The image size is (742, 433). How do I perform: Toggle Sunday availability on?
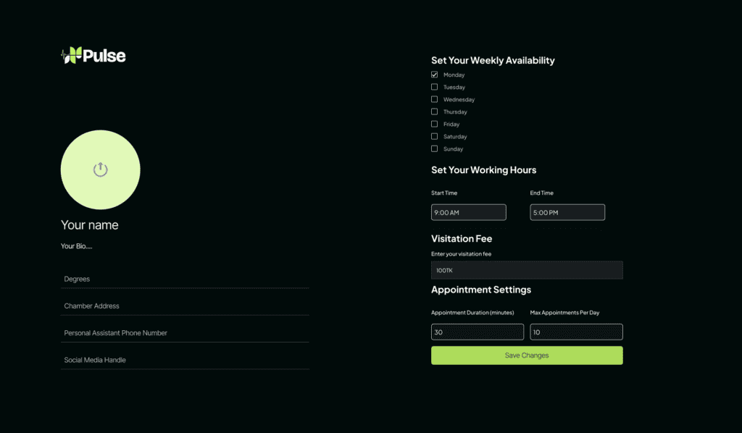tap(435, 148)
